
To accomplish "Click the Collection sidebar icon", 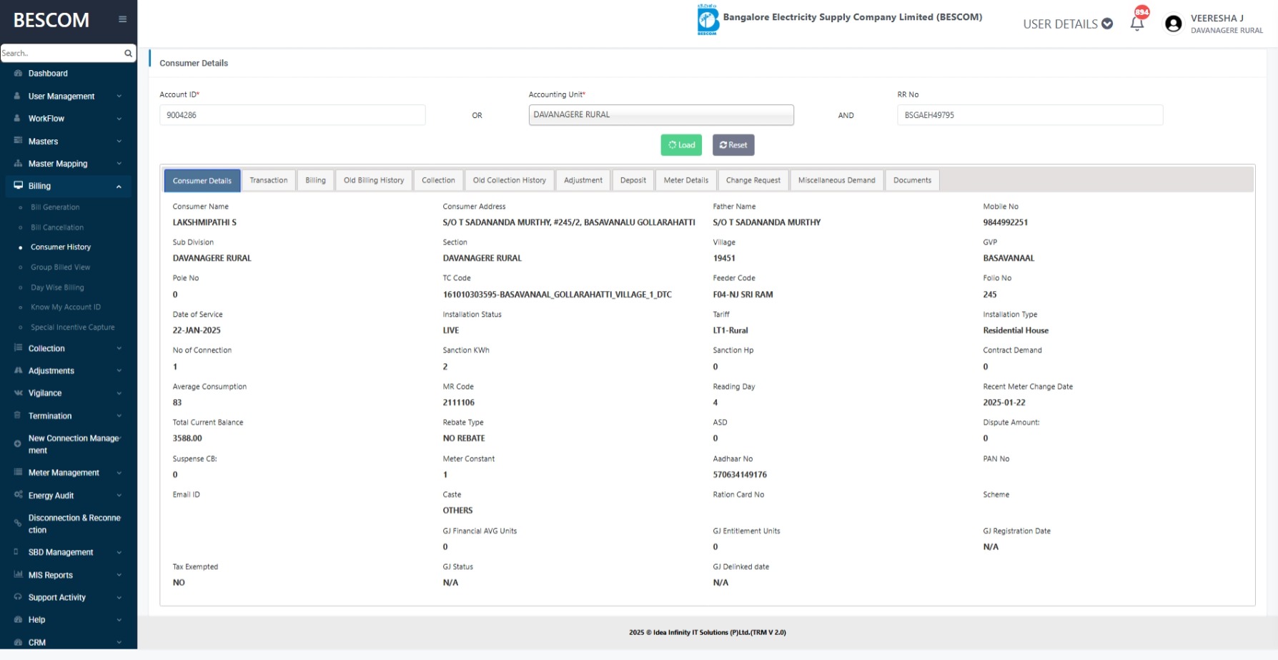I will point(18,348).
